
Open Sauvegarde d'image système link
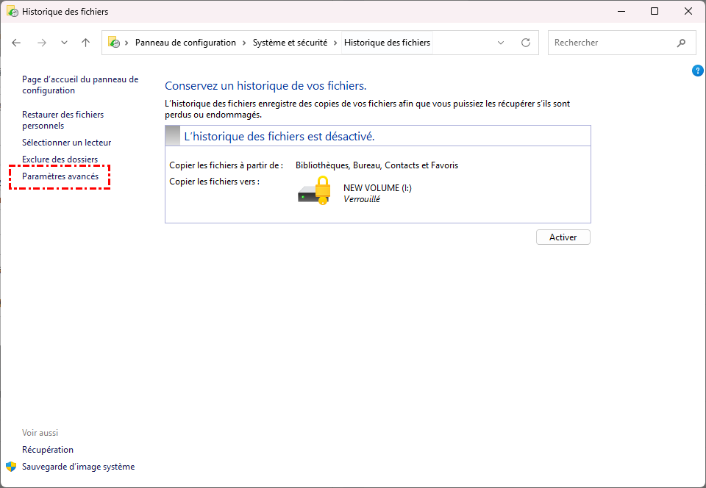pyautogui.click(x=78, y=467)
